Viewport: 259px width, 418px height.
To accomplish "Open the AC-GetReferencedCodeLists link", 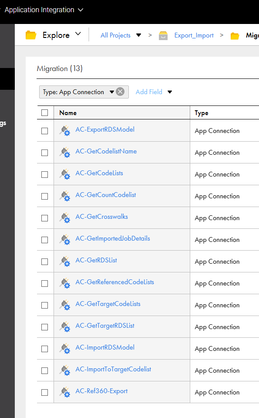I will tap(115, 282).
